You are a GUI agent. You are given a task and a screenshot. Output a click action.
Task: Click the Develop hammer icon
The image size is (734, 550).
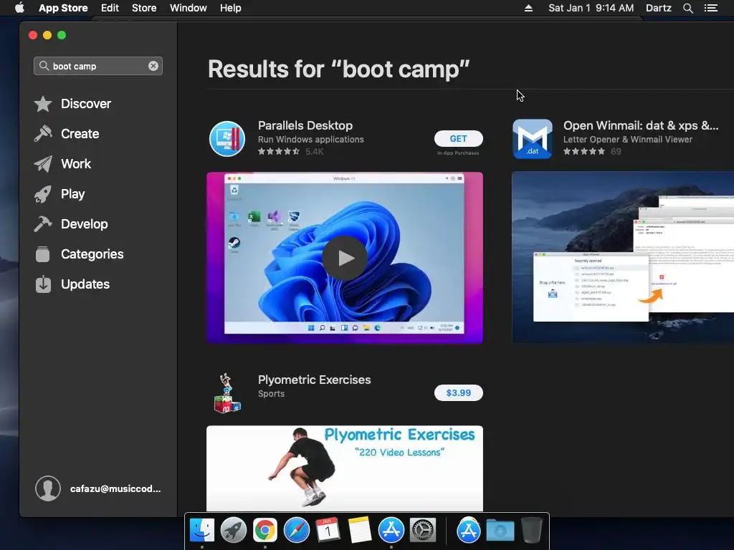click(x=42, y=224)
